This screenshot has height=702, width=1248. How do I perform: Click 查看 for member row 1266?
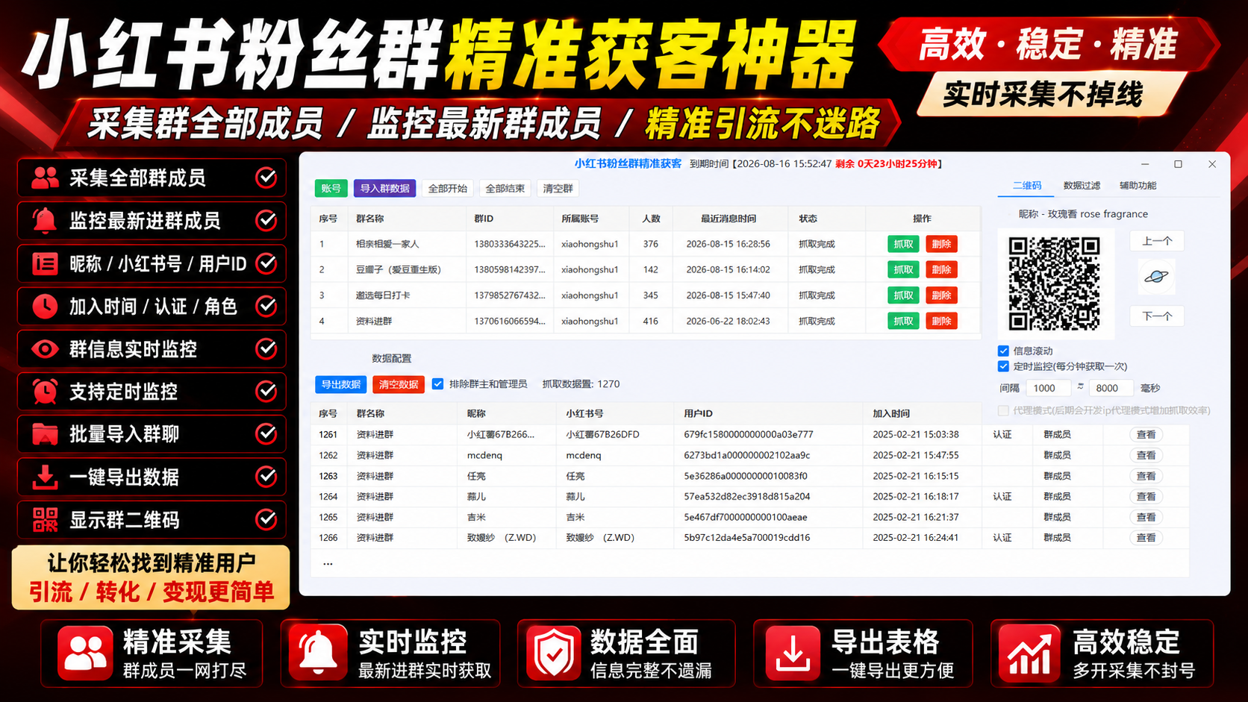(1146, 537)
